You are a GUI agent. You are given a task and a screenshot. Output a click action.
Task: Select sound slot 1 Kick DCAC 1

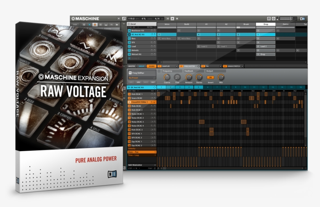coord(142,94)
